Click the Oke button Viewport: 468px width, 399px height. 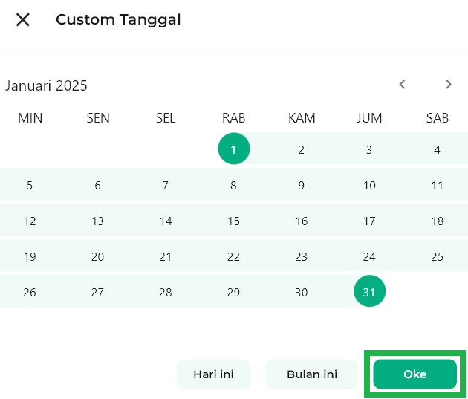[x=415, y=374]
